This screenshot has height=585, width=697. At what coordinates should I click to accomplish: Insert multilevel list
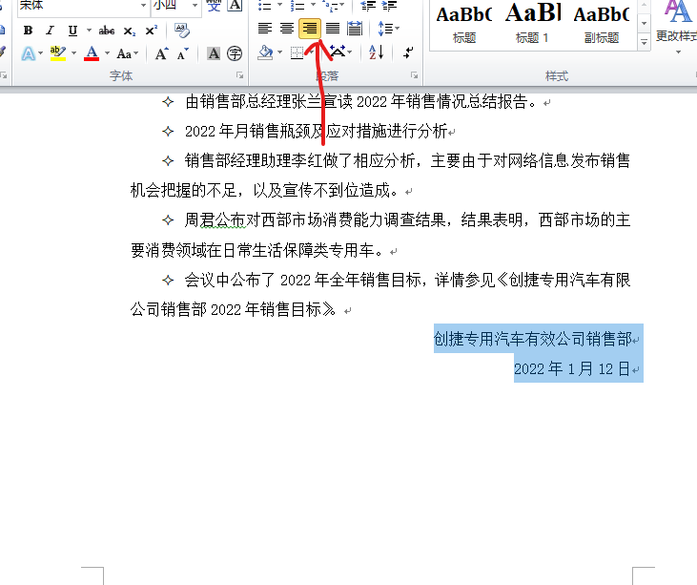(x=330, y=6)
